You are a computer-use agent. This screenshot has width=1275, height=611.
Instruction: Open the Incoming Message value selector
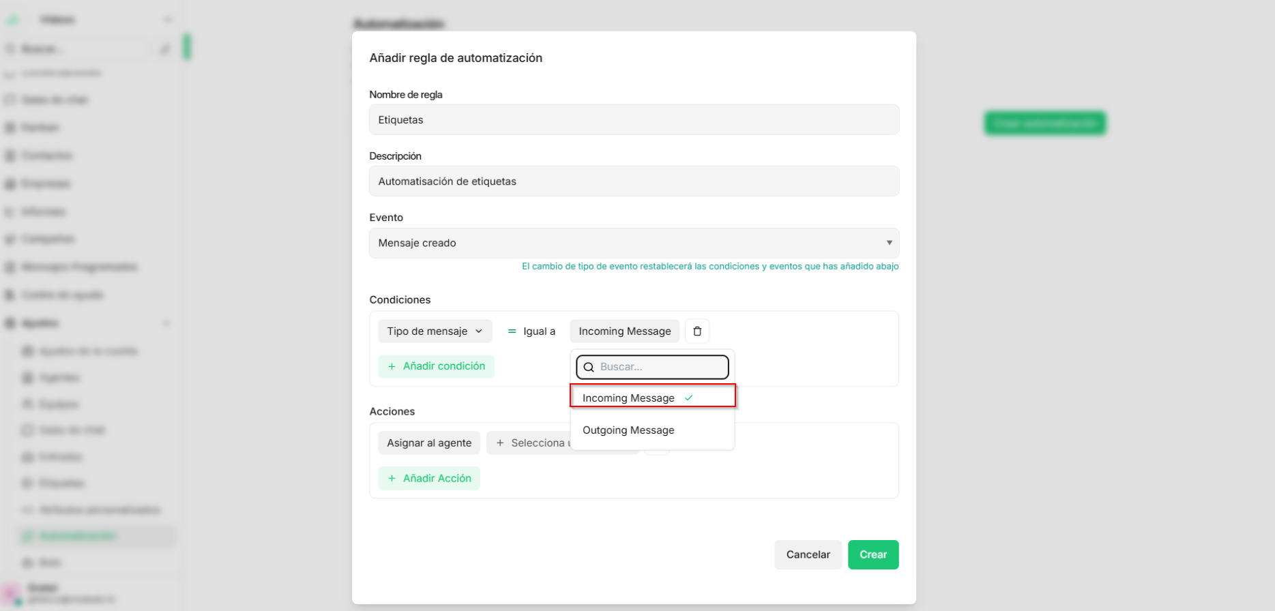[625, 331]
